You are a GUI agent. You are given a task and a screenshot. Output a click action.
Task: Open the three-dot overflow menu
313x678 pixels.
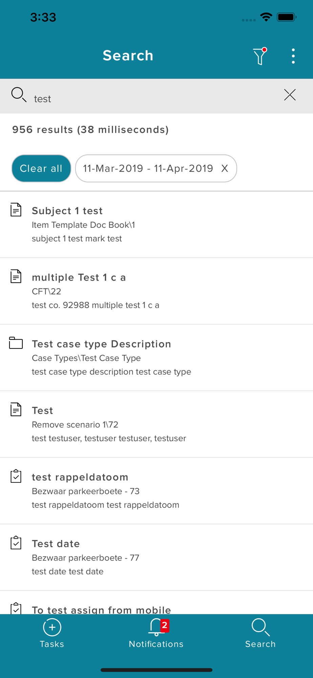pyautogui.click(x=293, y=56)
